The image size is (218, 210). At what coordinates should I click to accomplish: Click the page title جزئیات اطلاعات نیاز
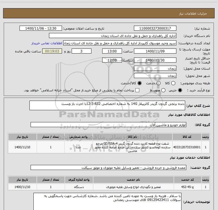point(193,14)
